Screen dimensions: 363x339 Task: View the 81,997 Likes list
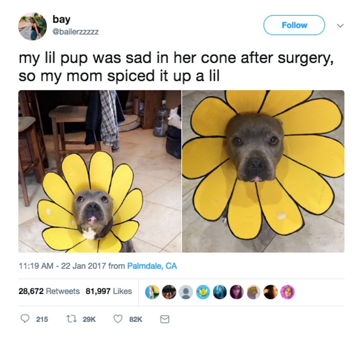pyautogui.click(x=109, y=291)
